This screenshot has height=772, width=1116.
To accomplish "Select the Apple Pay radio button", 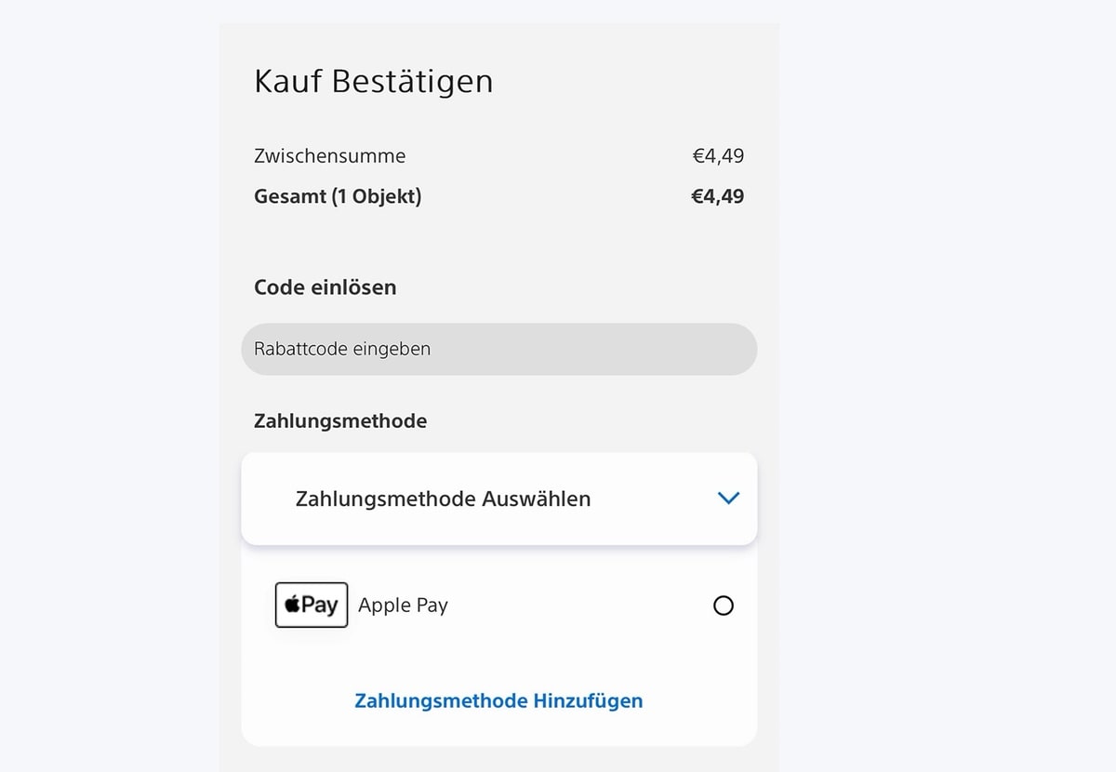I will tap(723, 606).
